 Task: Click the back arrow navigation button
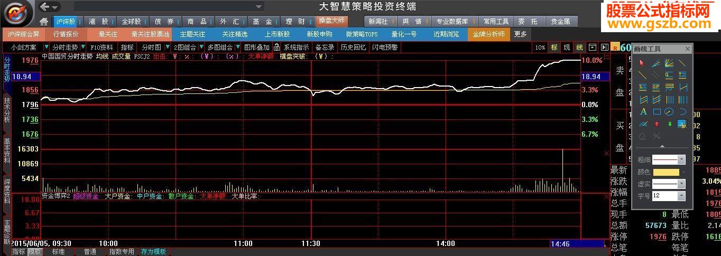(45, 7)
